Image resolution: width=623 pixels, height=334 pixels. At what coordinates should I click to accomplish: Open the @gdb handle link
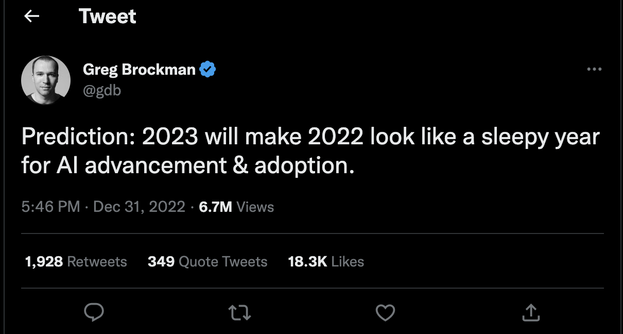(102, 90)
